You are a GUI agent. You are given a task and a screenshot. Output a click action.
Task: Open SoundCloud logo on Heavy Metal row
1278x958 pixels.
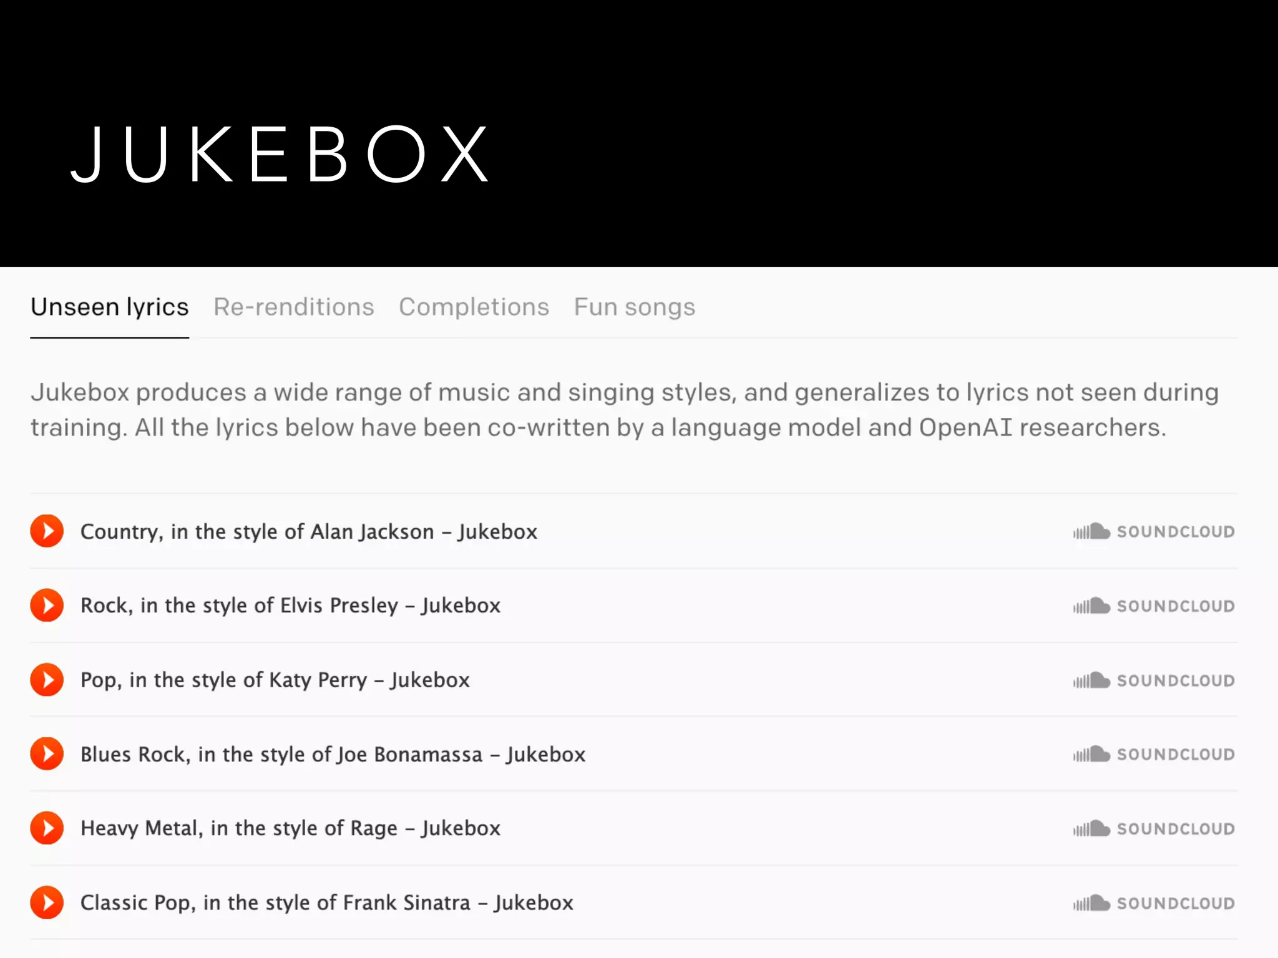(x=1153, y=829)
